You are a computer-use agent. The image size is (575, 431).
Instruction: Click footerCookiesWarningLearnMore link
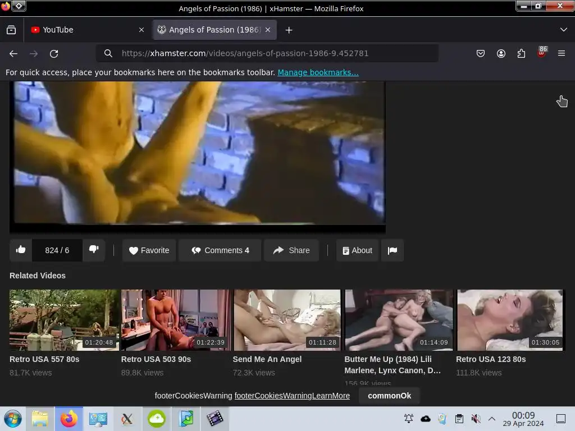(x=292, y=396)
